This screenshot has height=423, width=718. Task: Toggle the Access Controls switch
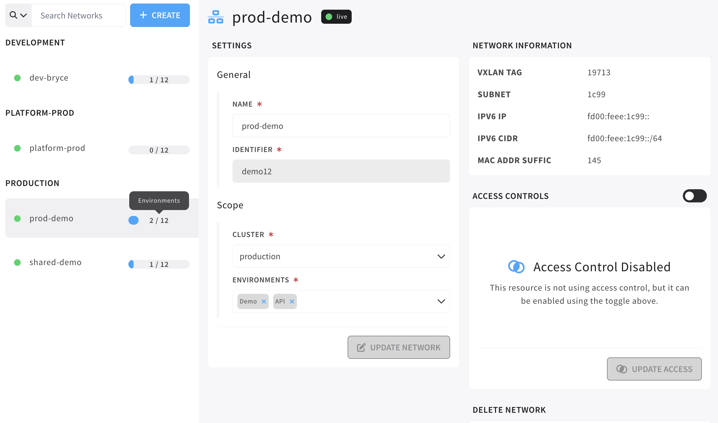click(695, 196)
